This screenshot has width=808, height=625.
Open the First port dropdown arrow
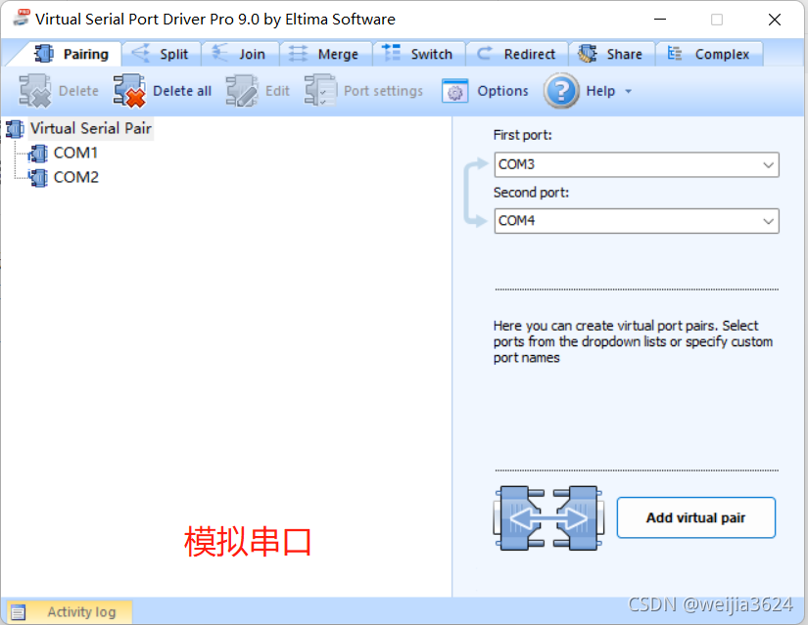(x=768, y=164)
